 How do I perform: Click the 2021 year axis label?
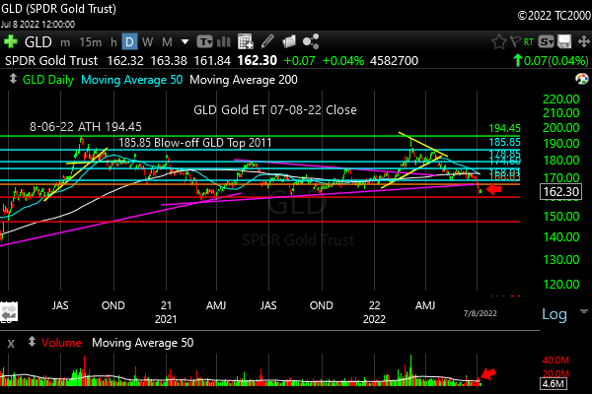coord(166,319)
